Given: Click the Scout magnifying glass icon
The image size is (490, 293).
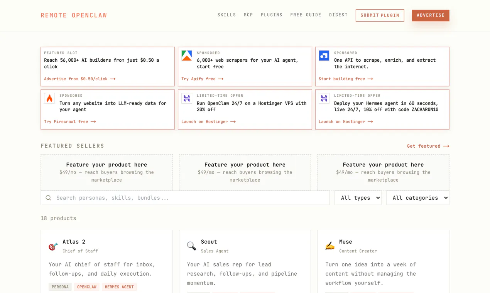Looking at the screenshot, I should (x=192, y=246).
